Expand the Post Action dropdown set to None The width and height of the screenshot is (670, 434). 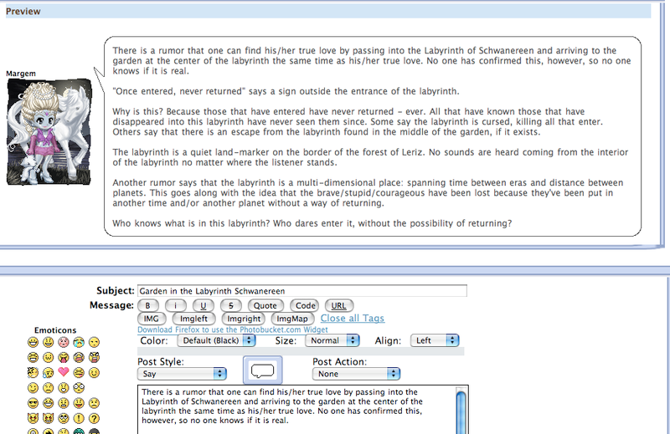(x=357, y=374)
